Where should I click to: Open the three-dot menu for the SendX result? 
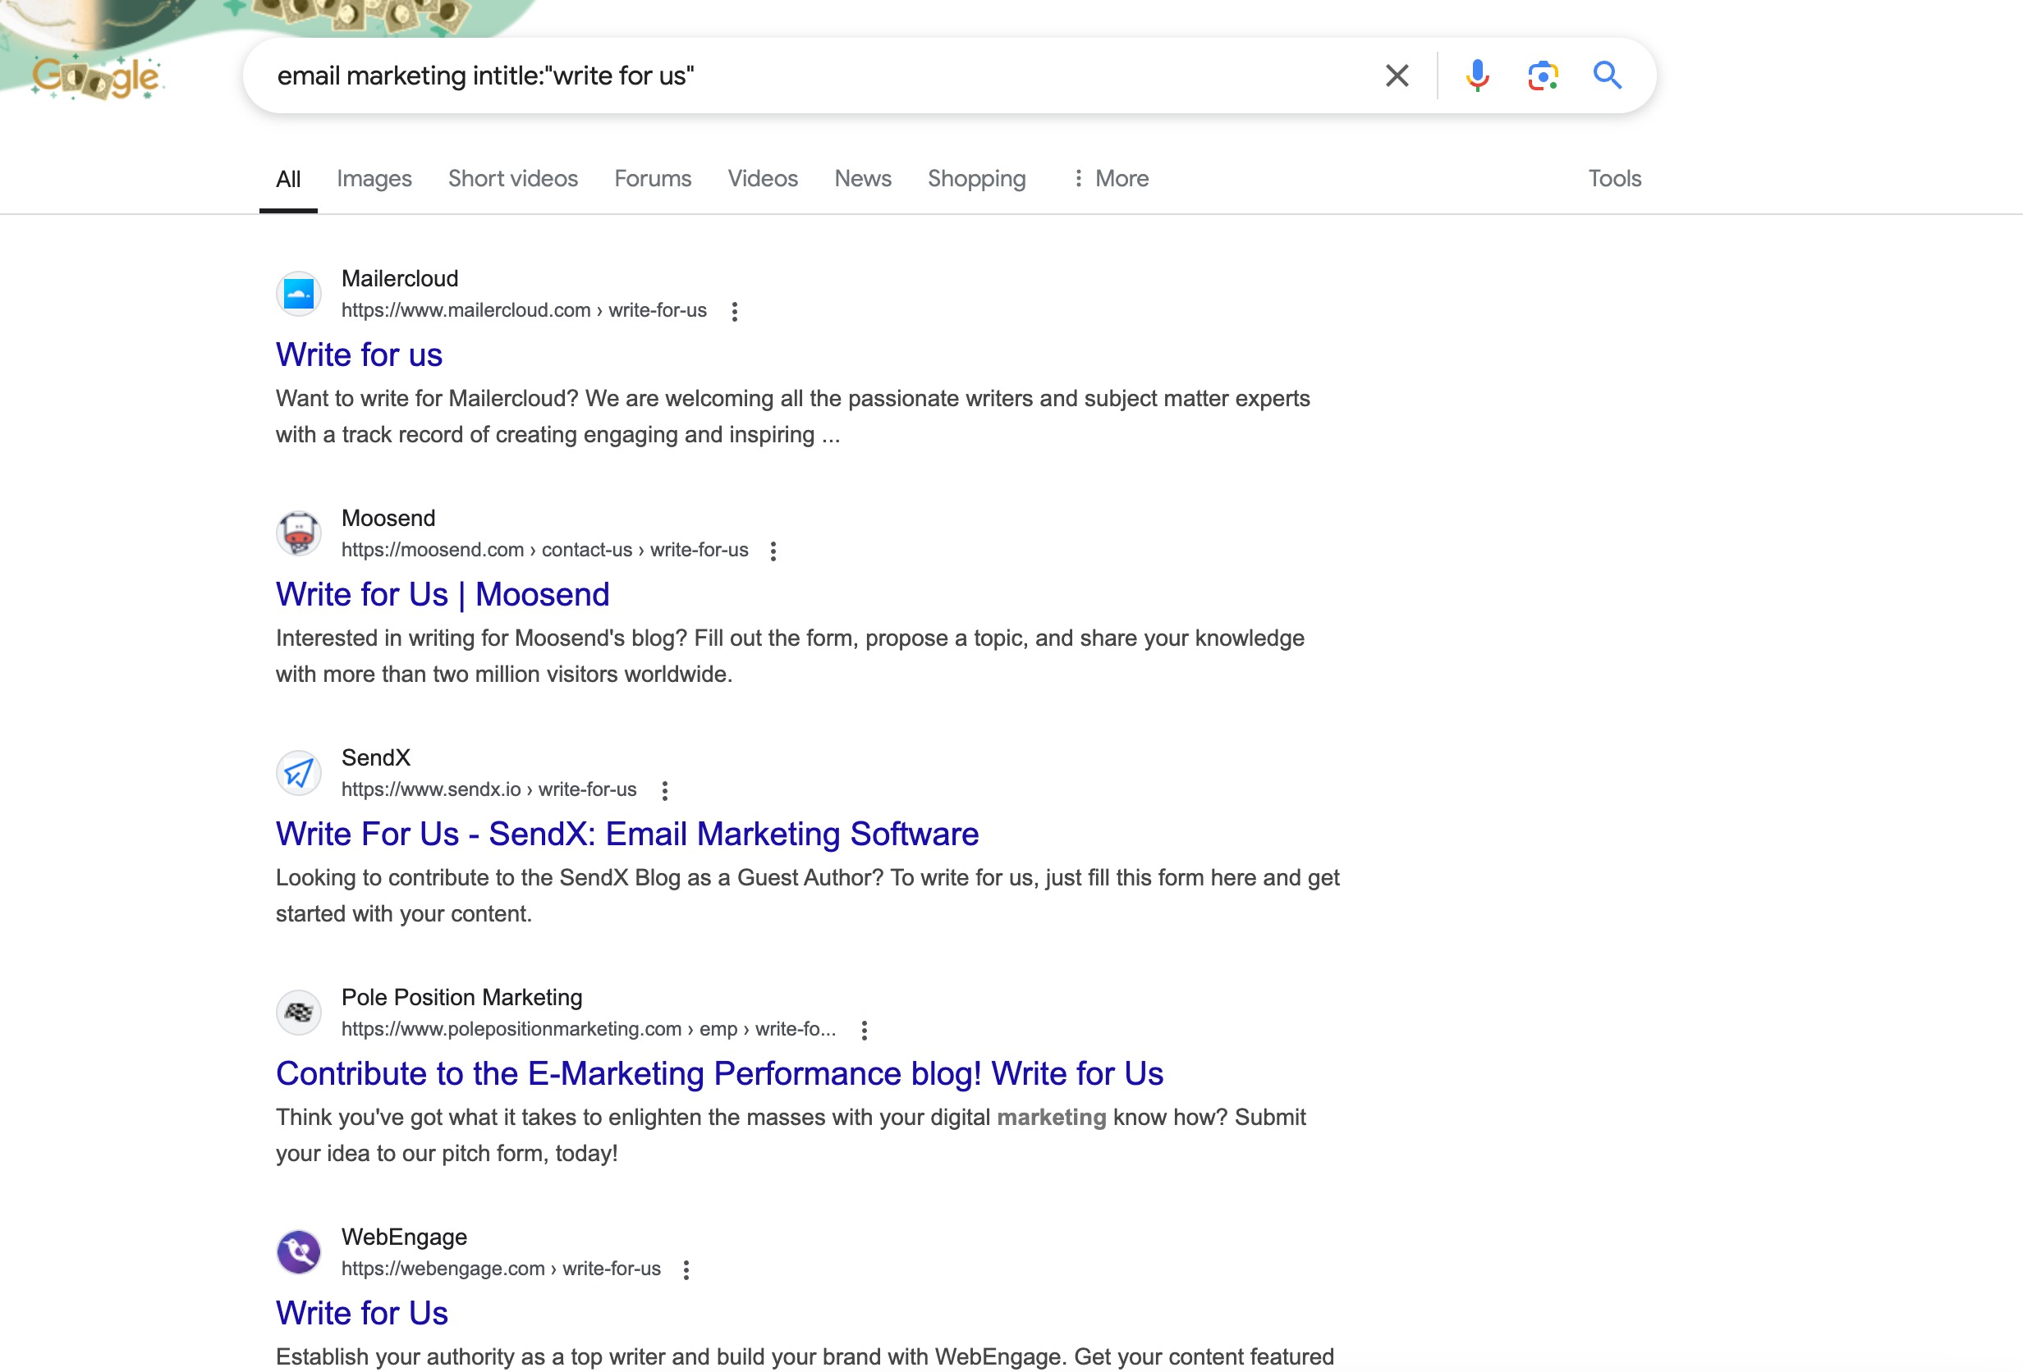pos(666,790)
